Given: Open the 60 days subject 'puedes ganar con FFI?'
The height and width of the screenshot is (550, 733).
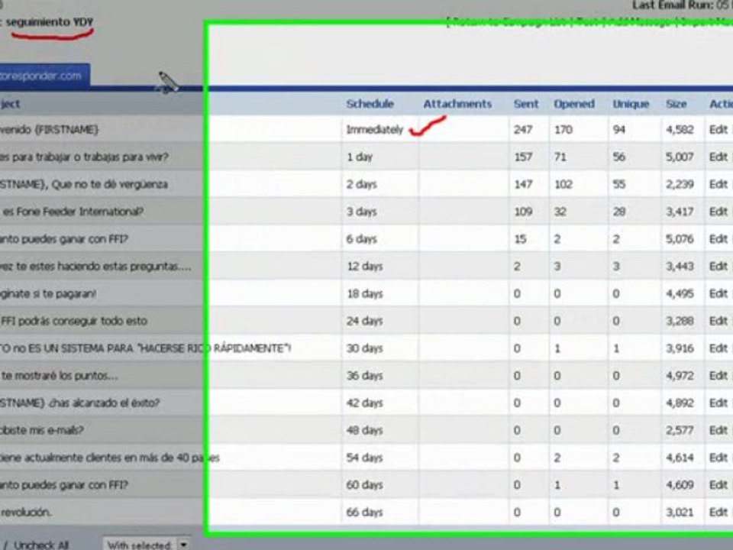Looking at the screenshot, I should click(x=64, y=485).
